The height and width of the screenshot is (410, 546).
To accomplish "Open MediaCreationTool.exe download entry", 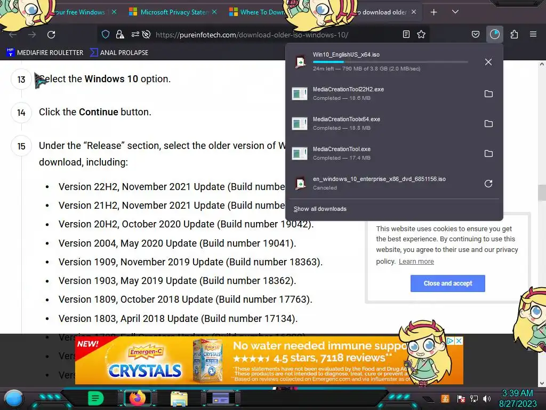I will pos(383,153).
